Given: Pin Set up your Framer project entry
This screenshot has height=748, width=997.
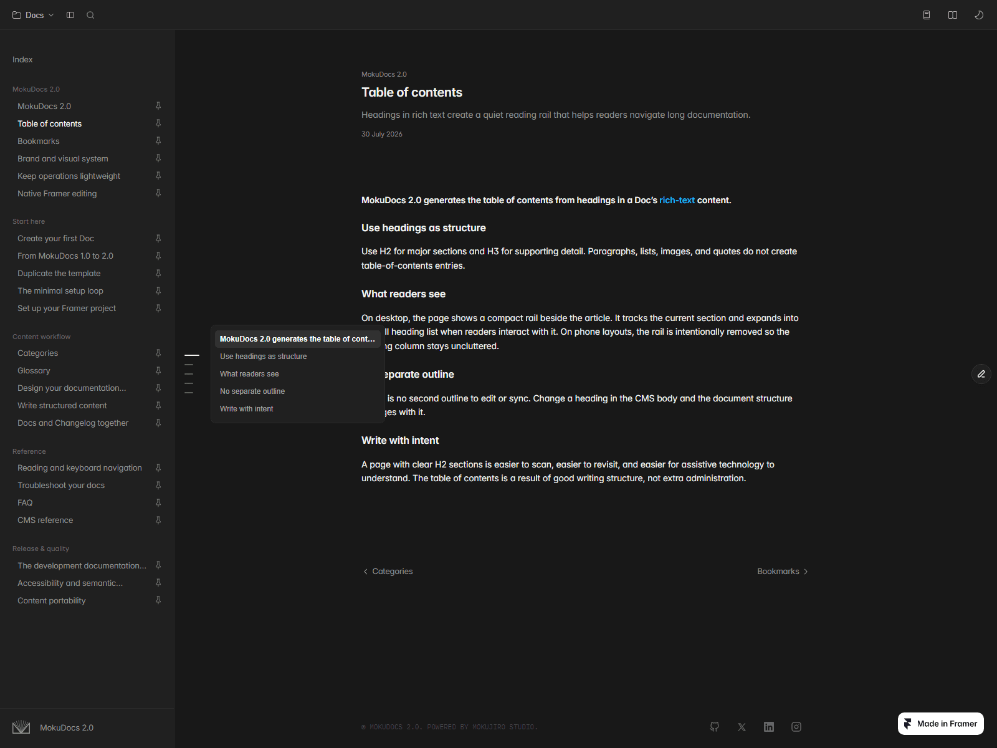Looking at the screenshot, I should (158, 308).
